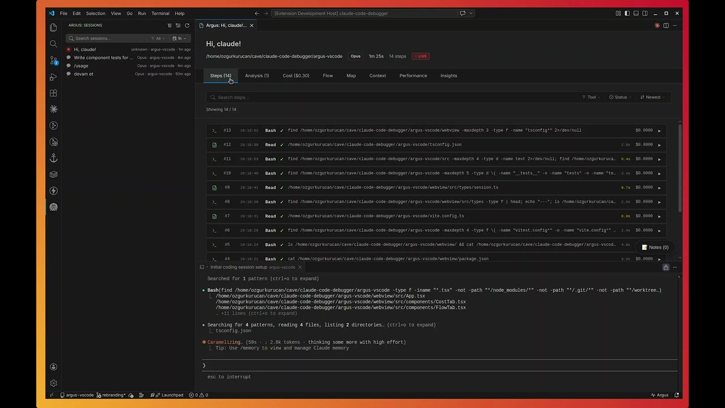Expand step #12 using its arrow
Screen dimensions: 725x408
click(659, 144)
